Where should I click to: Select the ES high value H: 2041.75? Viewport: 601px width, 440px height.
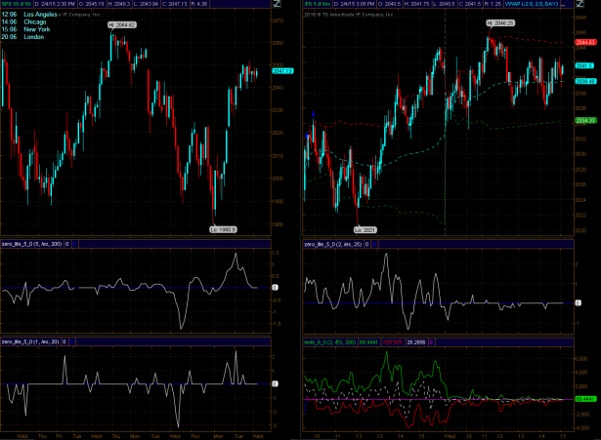416,4
